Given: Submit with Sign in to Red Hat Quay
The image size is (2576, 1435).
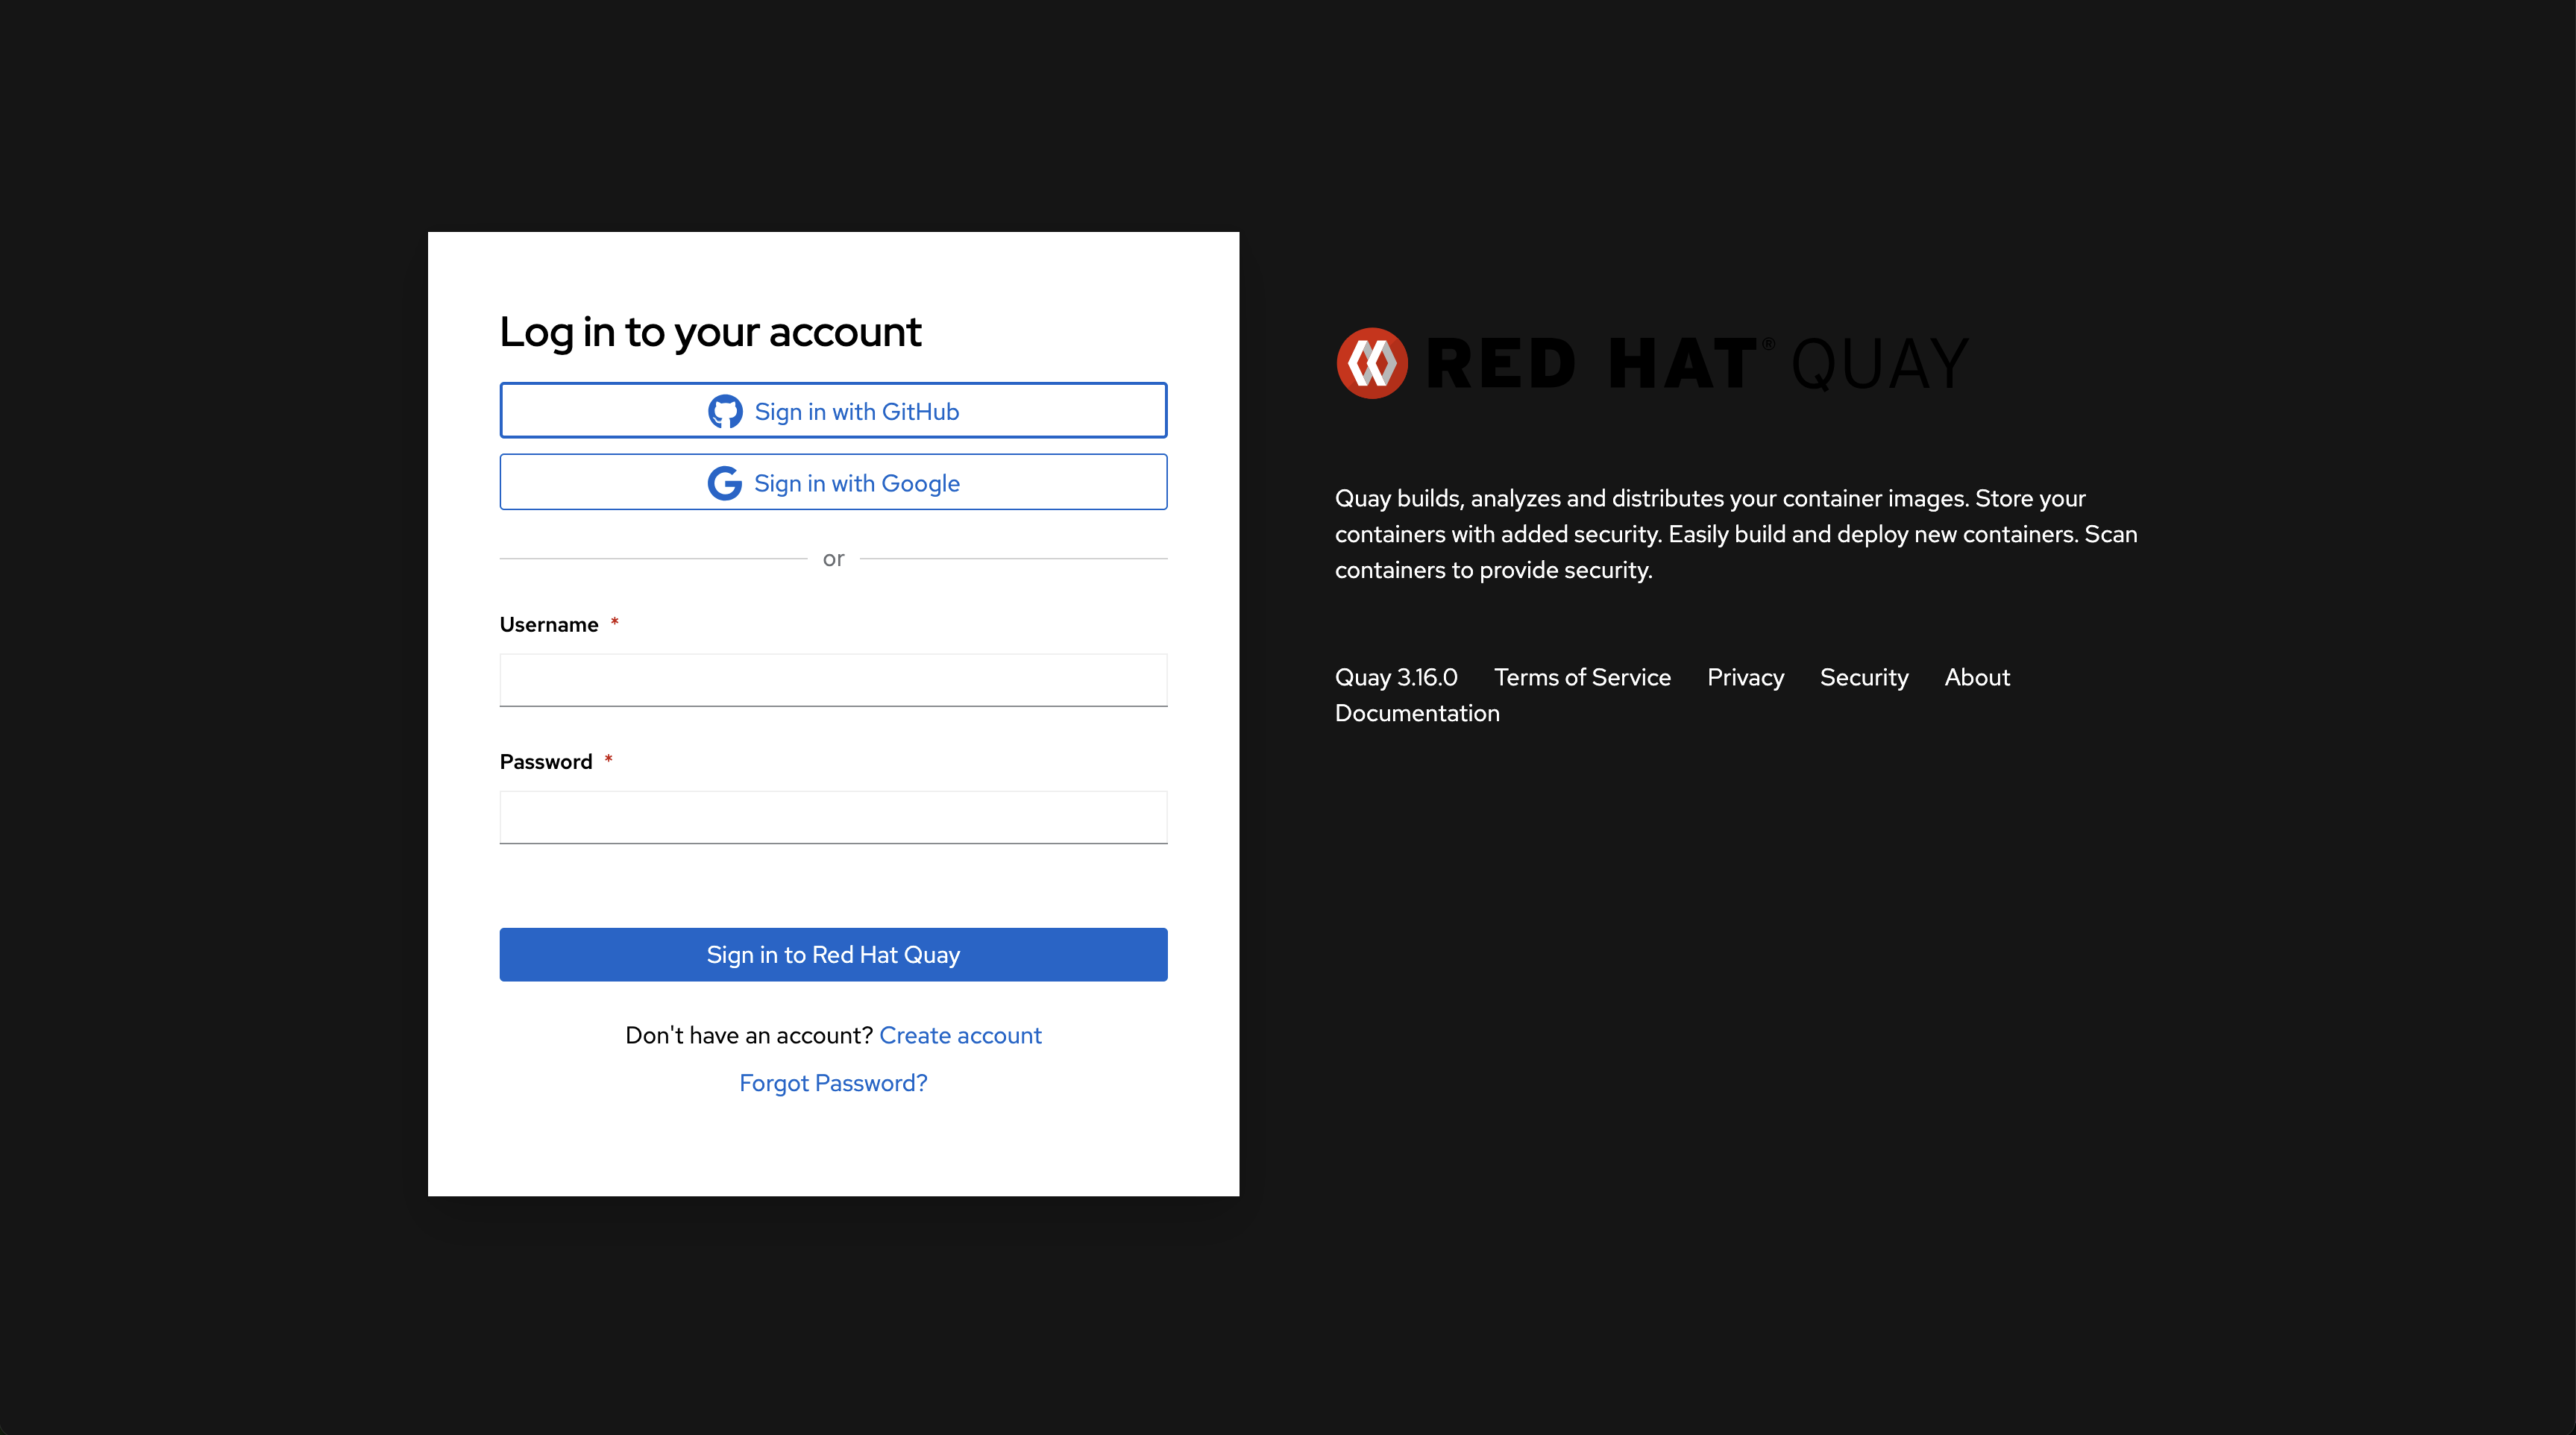Looking at the screenshot, I should pyautogui.click(x=833, y=954).
